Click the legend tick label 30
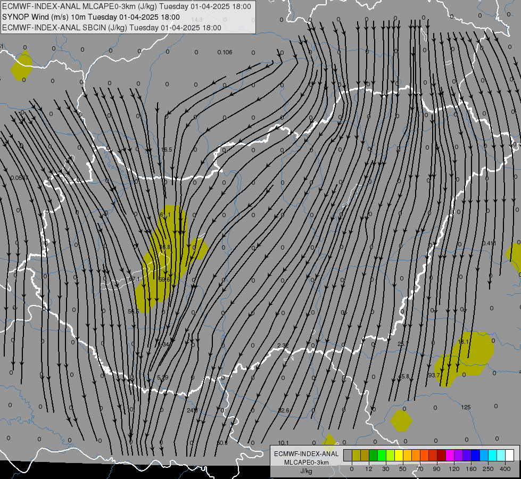 click(385, 469)
